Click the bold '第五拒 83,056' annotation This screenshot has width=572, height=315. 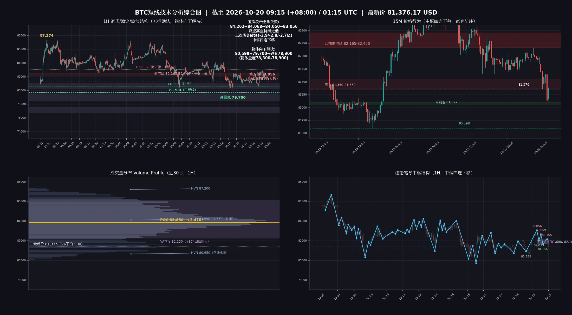(262, 74)
